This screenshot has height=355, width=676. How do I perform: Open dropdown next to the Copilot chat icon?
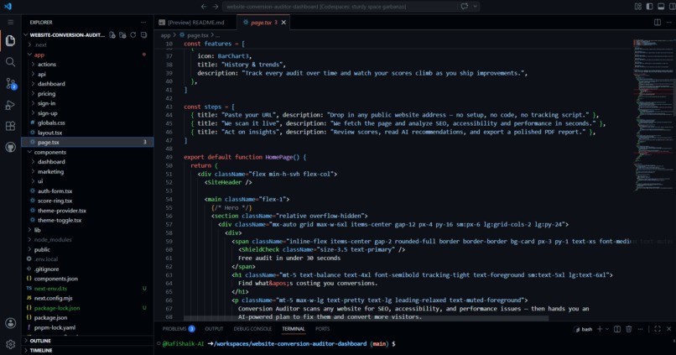pos(476,7)
